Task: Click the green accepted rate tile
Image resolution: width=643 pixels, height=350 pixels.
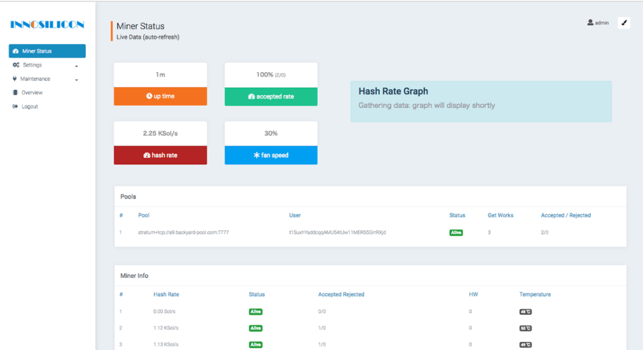Action: tap(271, 97)
